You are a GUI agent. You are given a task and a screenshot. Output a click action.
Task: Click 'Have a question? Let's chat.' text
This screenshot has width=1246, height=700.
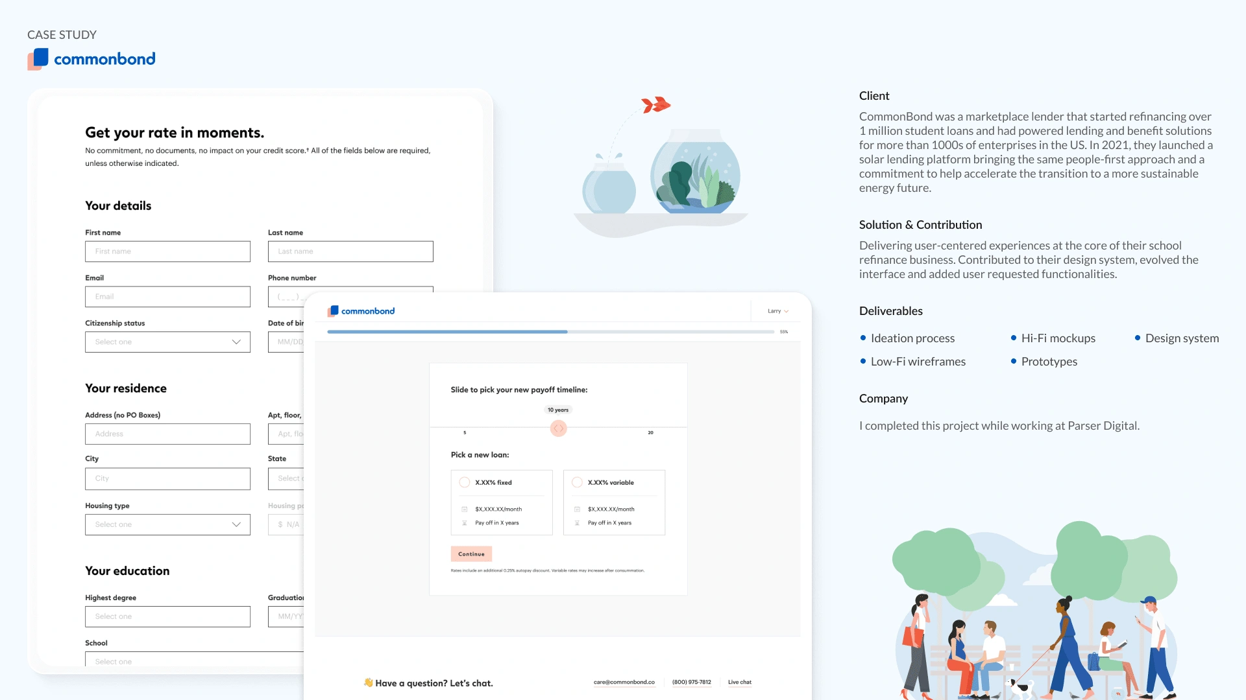[434, 683]
